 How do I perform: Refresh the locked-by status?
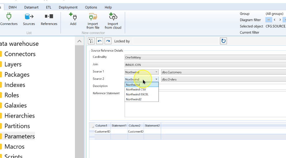point(223,41)
